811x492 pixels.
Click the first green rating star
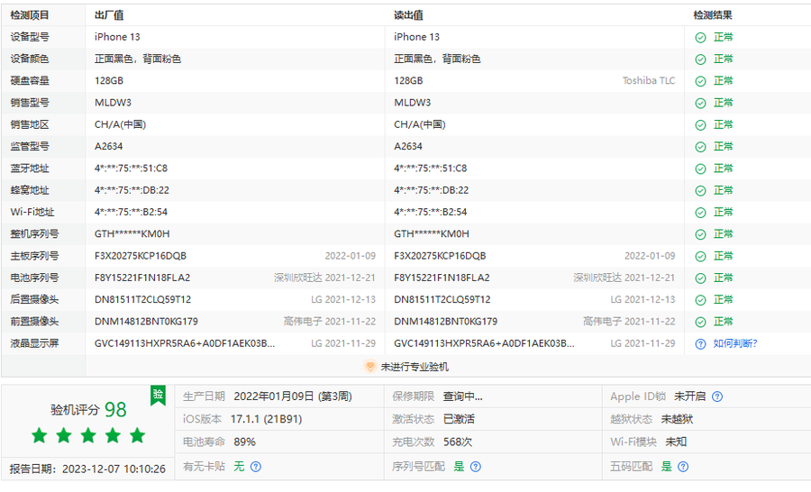click(40, 435)
